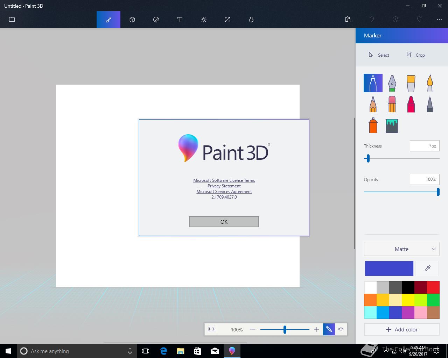Click the Thickness slider track
The width and height of the screenshot is (448, 358).
pos(402,158)
